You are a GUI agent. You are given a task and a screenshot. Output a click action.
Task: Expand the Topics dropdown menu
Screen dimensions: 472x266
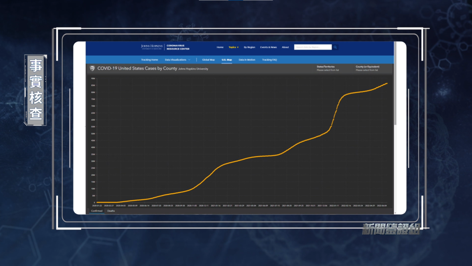(233, 47)
